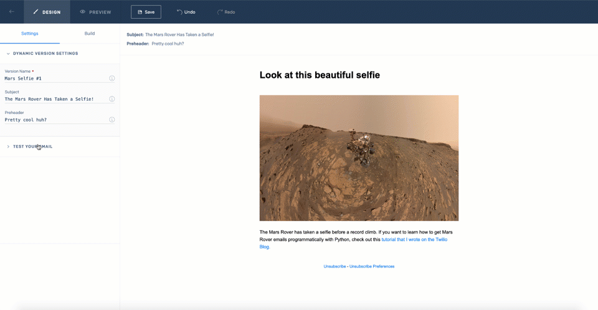This screenshot has width=598, height=310.
Task: Click the Unsubscribe Preferences link
Action: [372, 266]
